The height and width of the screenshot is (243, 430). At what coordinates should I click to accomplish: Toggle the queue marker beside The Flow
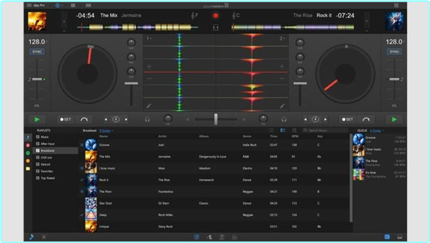click(x=82, y=192)
